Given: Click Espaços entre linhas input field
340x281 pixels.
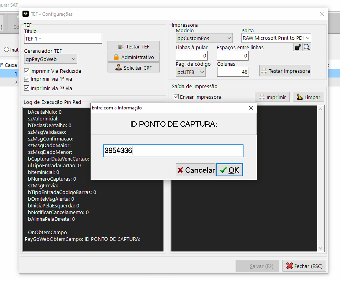Looking at the screenshot, I should (232, 55).
